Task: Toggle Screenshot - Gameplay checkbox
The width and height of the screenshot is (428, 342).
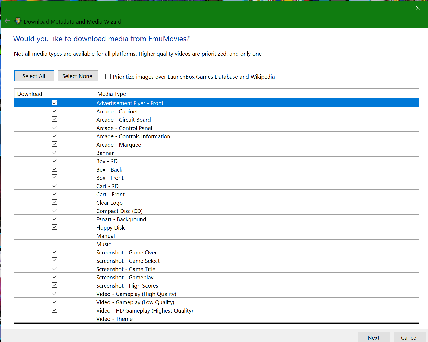Action: (55, 277)
